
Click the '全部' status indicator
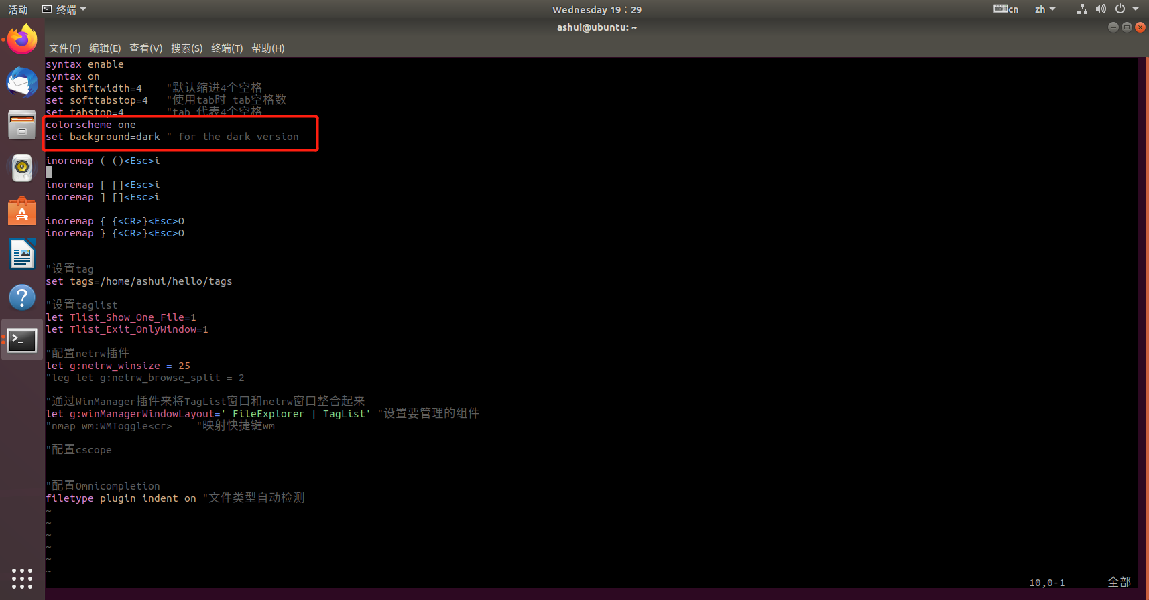pyautogui.click(x=1120, y=582)
